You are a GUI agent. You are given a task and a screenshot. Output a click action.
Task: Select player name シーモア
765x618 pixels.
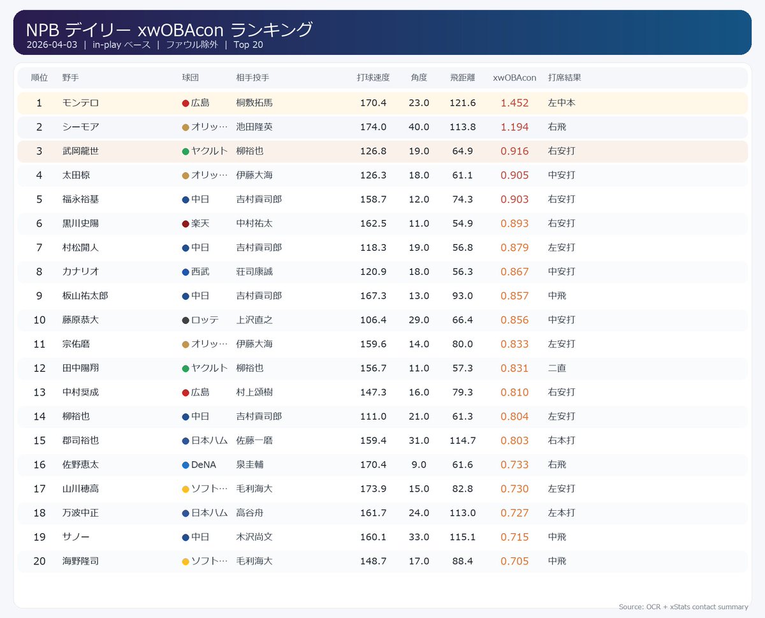point(80,127)
